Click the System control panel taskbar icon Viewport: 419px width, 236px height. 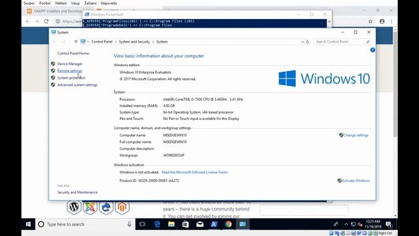coord(243,224)
